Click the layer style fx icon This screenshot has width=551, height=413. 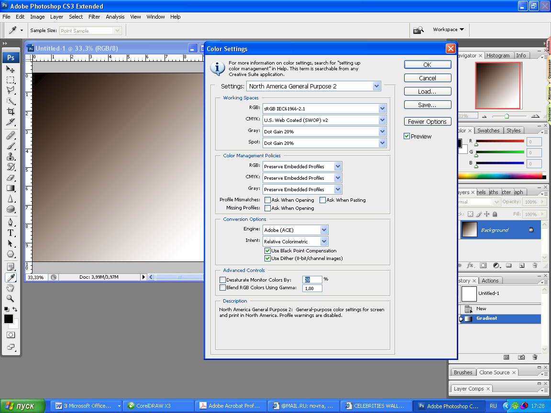(x=470, y=265)
